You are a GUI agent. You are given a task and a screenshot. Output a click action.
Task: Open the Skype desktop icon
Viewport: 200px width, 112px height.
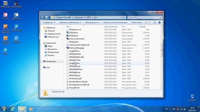(x=5, y=51)
